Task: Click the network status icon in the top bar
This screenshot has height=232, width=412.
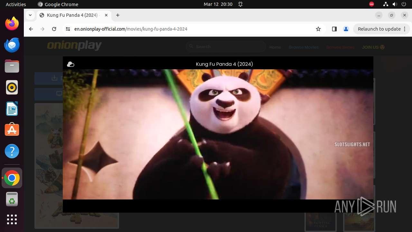Action: (386, 4)
